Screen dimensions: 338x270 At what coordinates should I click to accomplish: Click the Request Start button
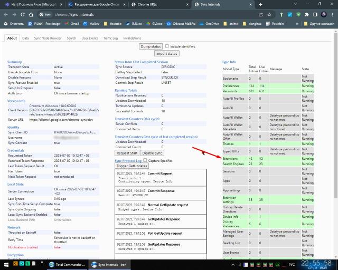(127, 153)
